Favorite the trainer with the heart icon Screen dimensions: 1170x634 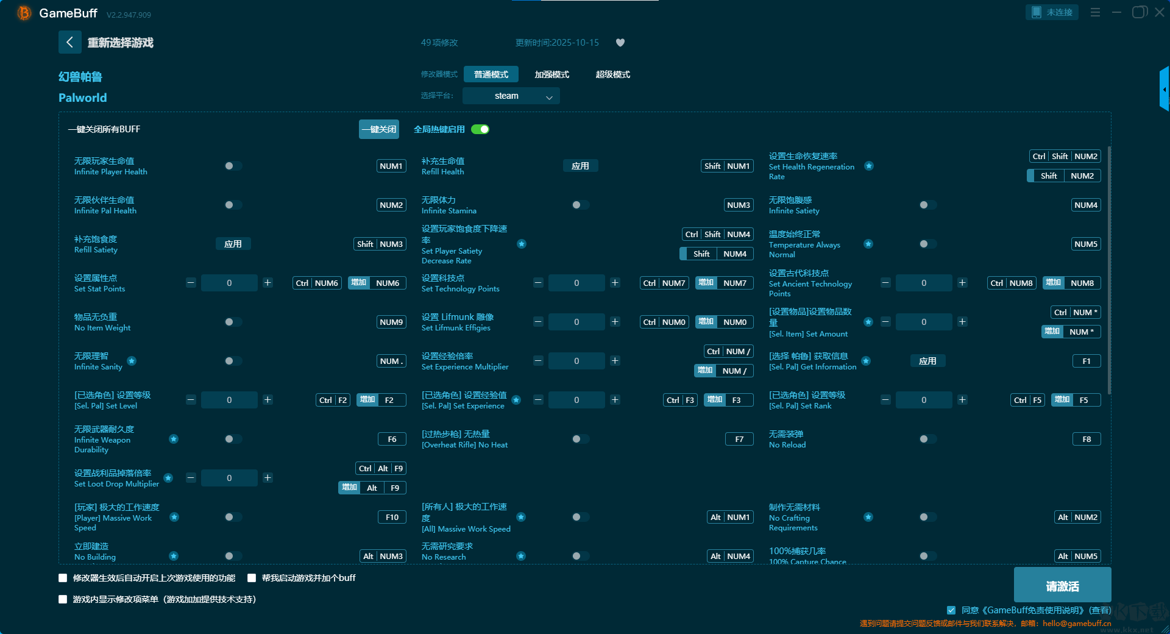point(620,43)
